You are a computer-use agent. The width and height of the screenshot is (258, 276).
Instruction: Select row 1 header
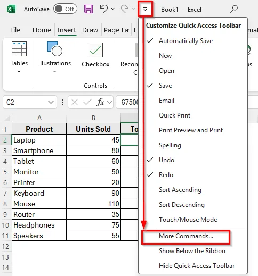(x=5, y=129)
